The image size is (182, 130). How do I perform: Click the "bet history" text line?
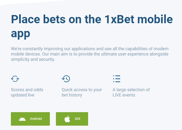72,95
